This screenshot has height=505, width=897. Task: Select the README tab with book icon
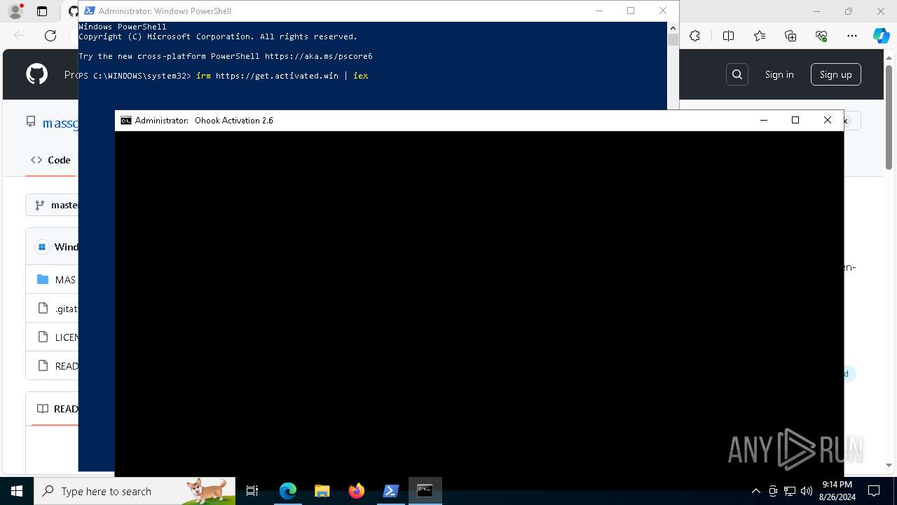57,408
